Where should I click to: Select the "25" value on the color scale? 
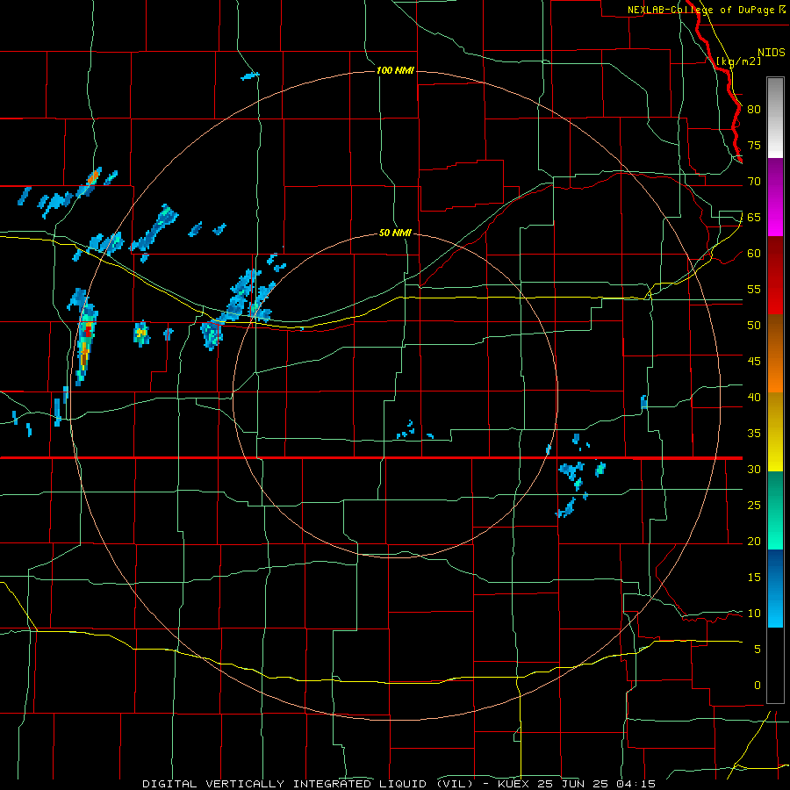tap(754, 506)
